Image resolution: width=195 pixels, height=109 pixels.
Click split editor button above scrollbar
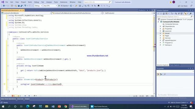point(154,13)
